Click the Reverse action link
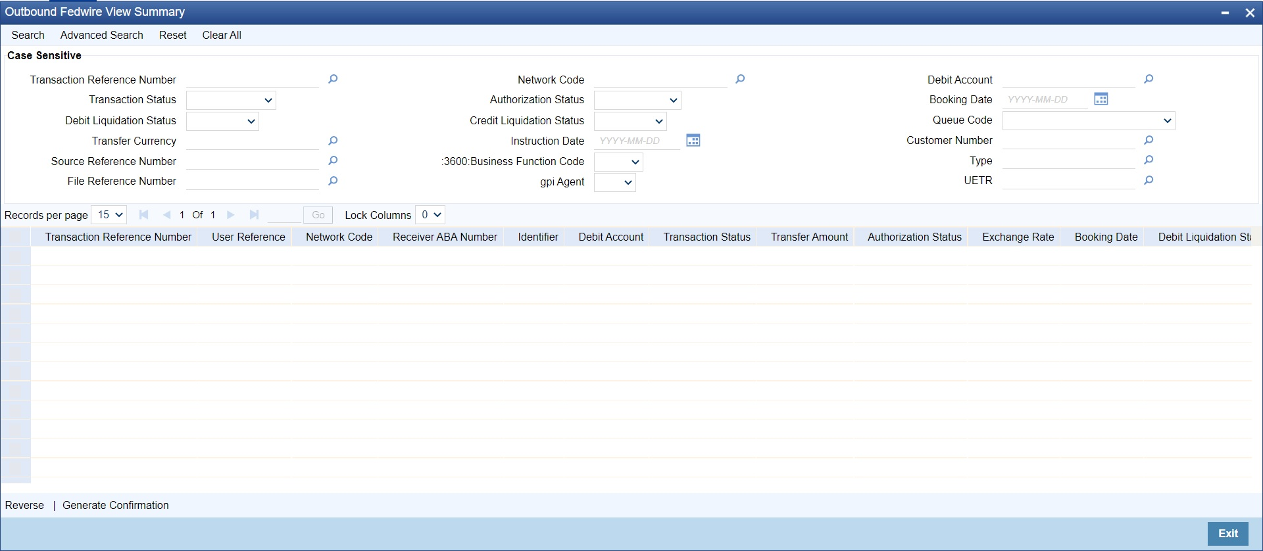 (24, 505)
